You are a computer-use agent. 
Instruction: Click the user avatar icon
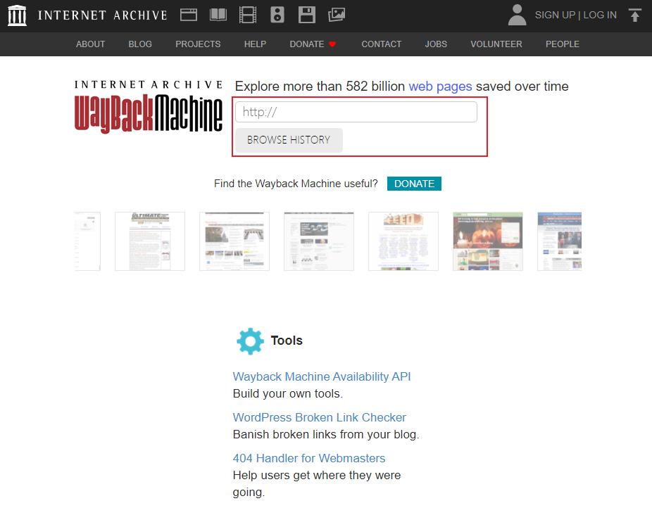pyautogui.click(x=517, y=15)
